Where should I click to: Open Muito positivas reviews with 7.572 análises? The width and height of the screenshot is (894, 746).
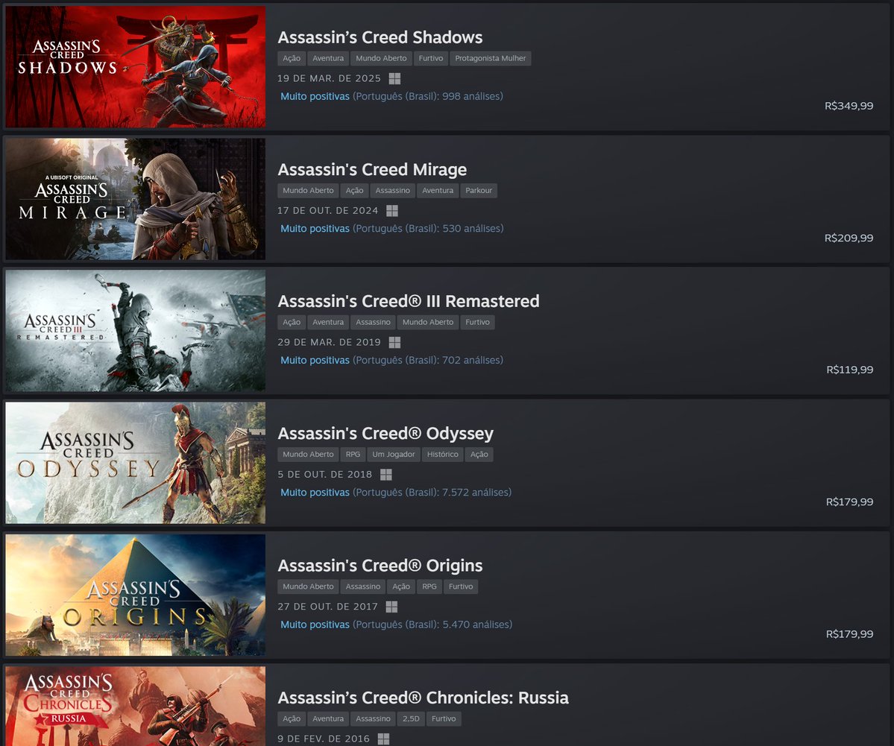pos(396,493)
